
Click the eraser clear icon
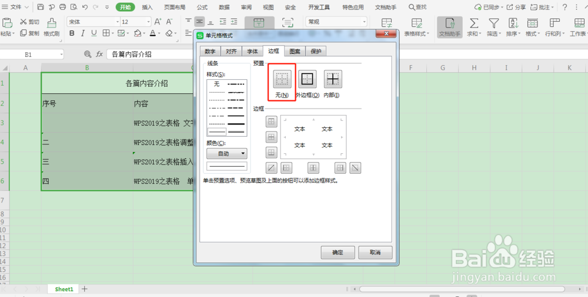169,33
